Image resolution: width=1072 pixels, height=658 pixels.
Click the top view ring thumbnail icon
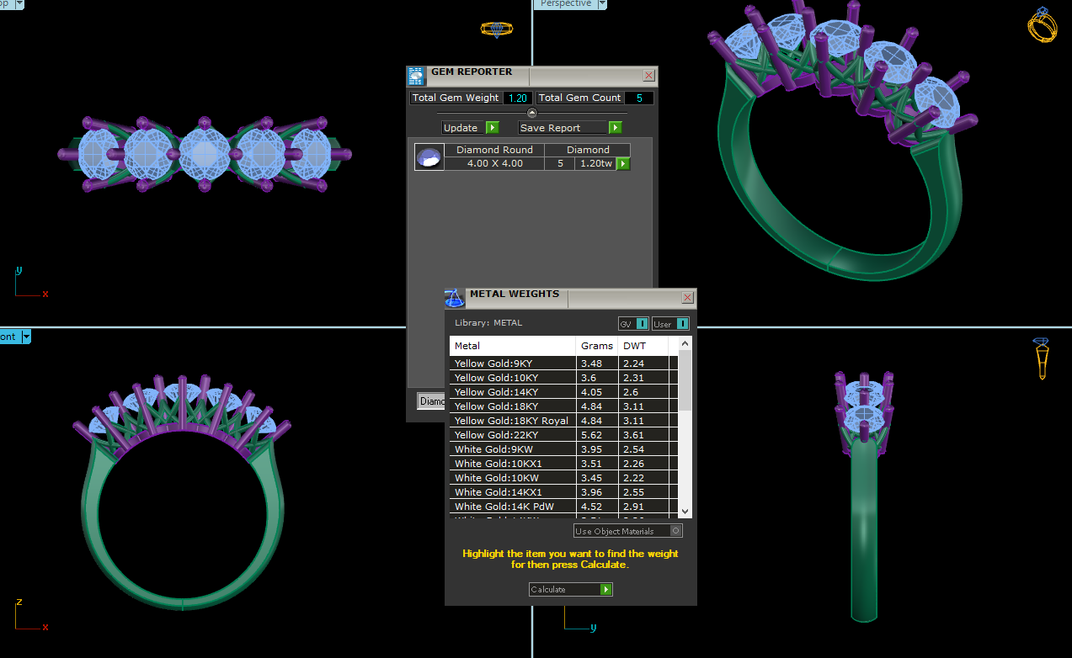(496, 29)
